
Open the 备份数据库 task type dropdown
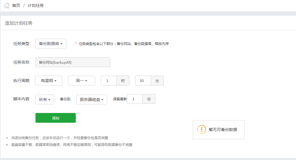[x=51, y=44]
